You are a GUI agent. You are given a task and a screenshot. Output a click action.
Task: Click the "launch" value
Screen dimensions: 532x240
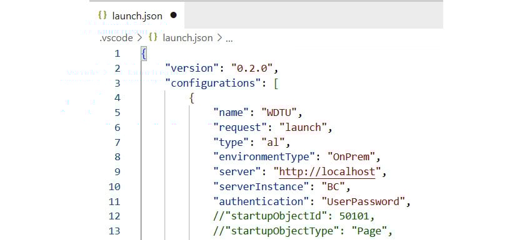[x=304, y=127]
